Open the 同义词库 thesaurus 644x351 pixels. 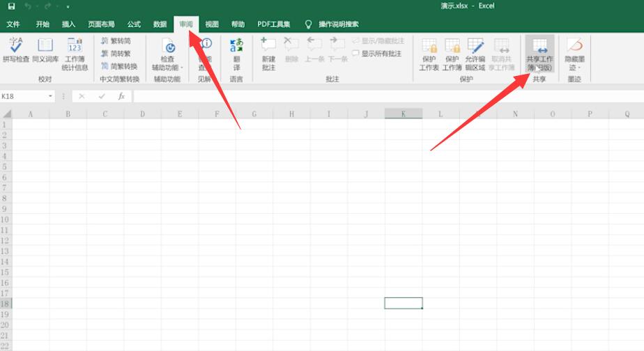tap(45, 49)
